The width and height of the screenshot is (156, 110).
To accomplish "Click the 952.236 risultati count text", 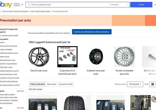I will coord(35,89).
